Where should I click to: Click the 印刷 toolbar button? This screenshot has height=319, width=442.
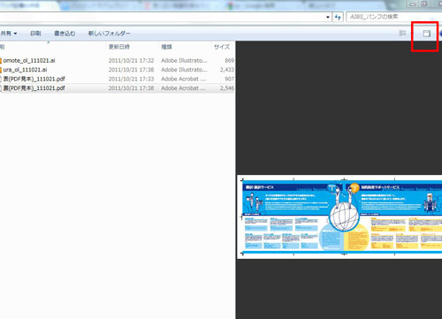35,34
